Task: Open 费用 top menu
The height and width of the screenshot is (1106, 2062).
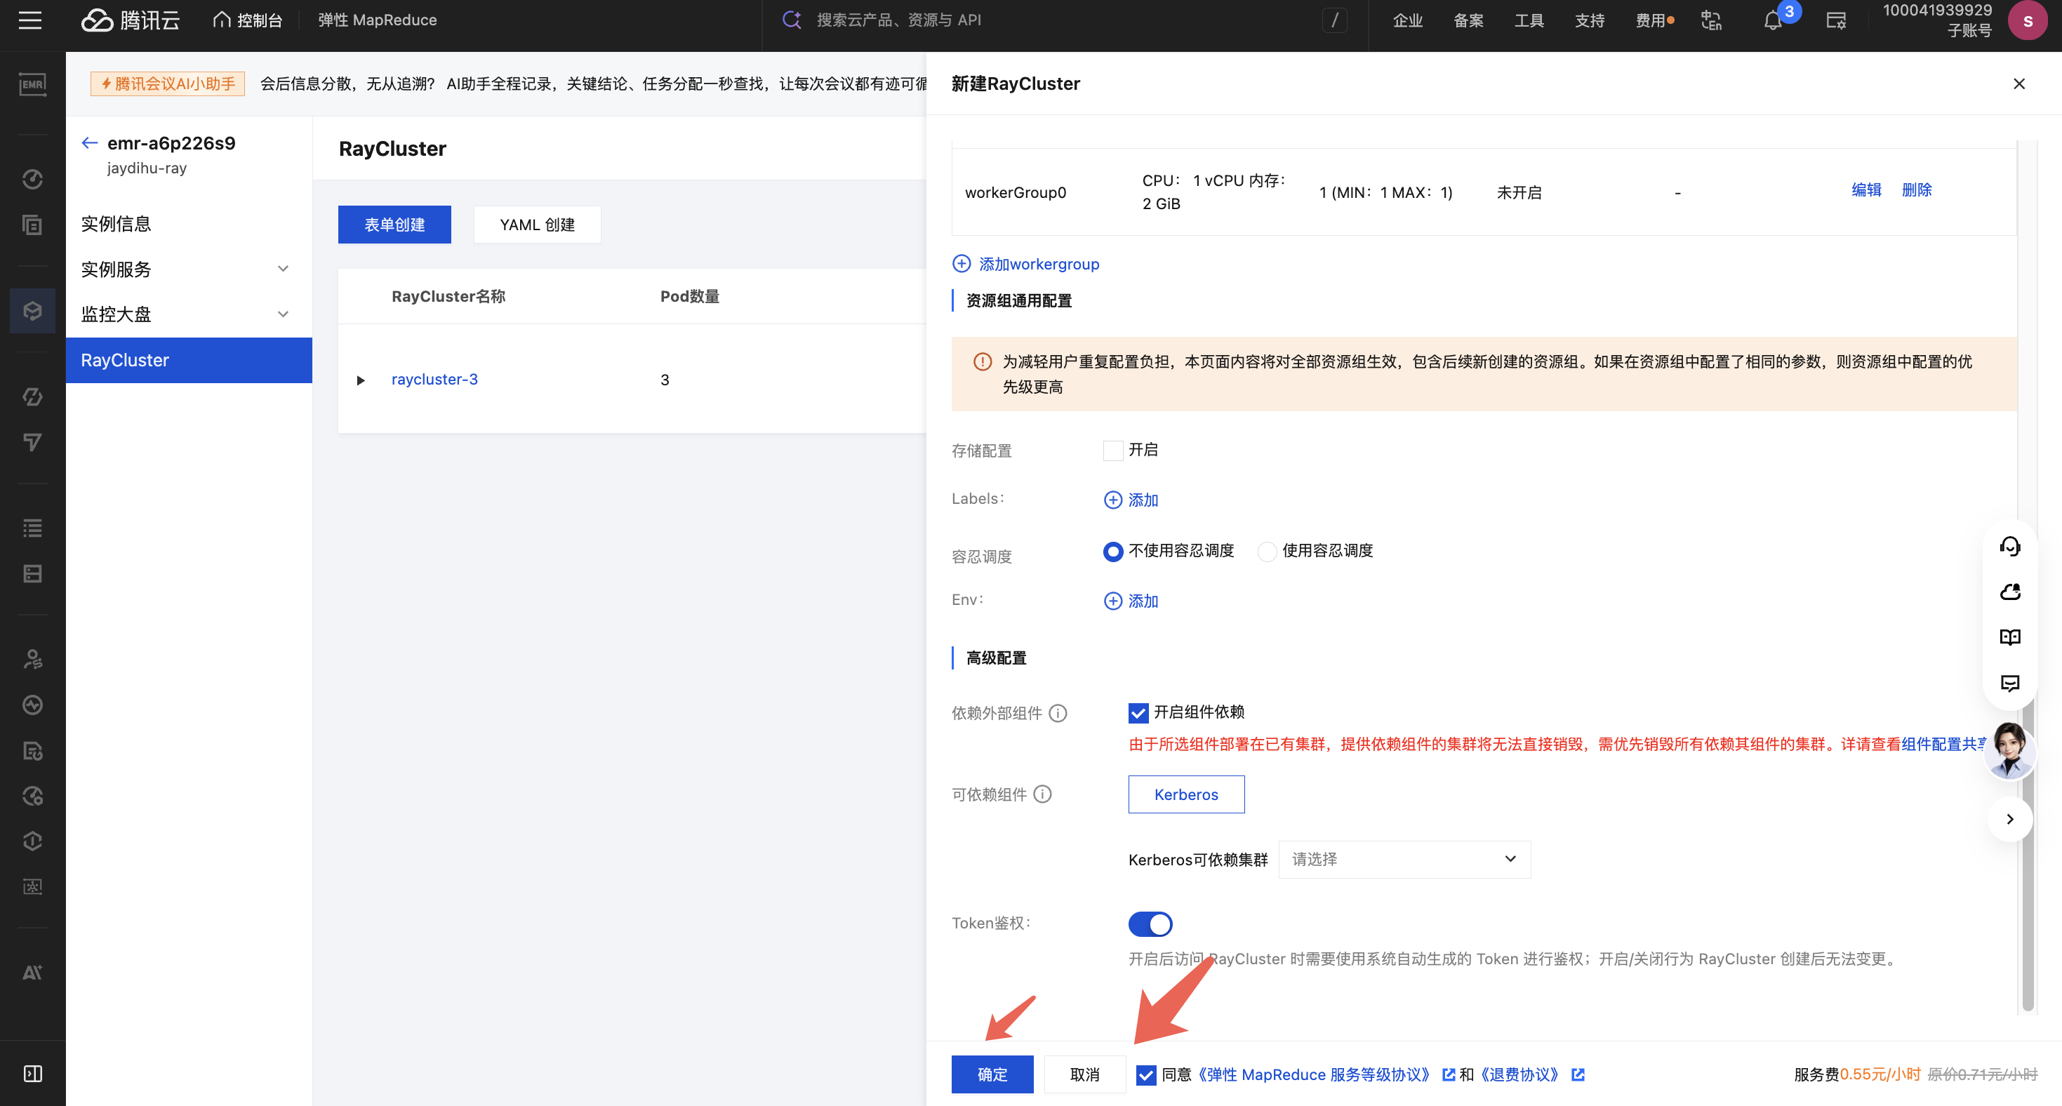Action: click(x=1651, y=20)
